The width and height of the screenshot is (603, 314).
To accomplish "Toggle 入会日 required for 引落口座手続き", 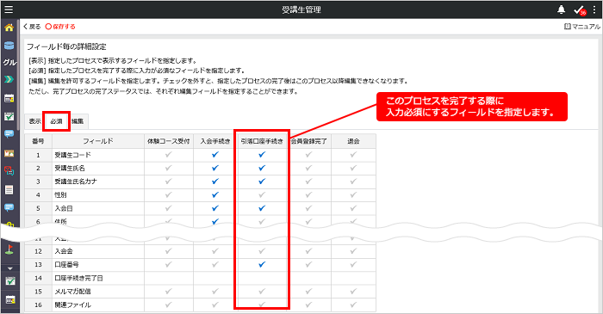I will [262, 208].
